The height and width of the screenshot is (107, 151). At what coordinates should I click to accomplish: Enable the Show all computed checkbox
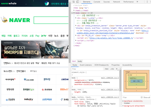141,97
